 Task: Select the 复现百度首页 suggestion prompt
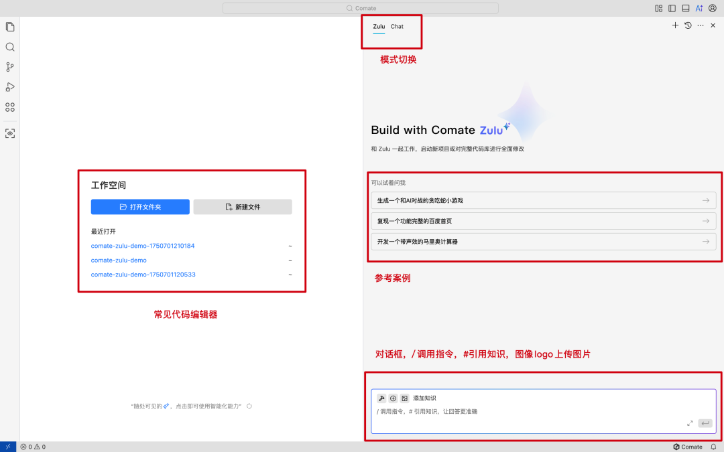point(544,222)
